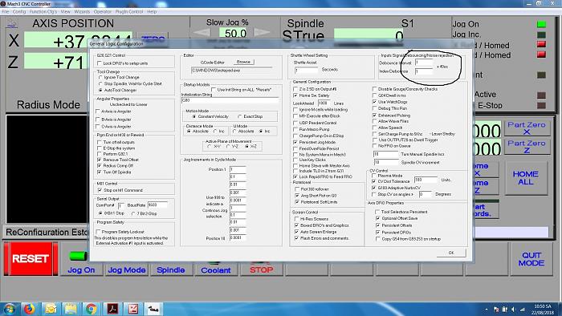Click the Jog Increments Position 1 field
The image size is (562, 316).
pos(238,169)
